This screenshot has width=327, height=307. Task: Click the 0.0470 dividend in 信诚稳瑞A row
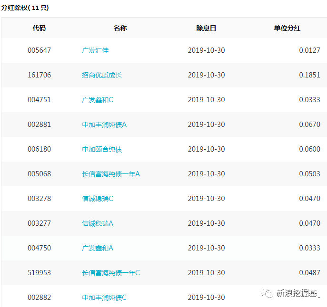310,223
